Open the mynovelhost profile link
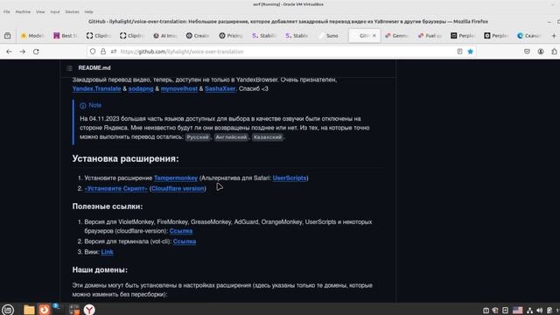The height and width of the screenshot is (315, 560). pos(178,88)
